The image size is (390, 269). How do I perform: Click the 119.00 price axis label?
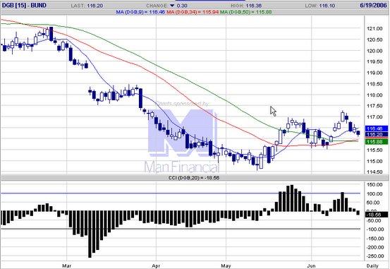tap(374, 73)
